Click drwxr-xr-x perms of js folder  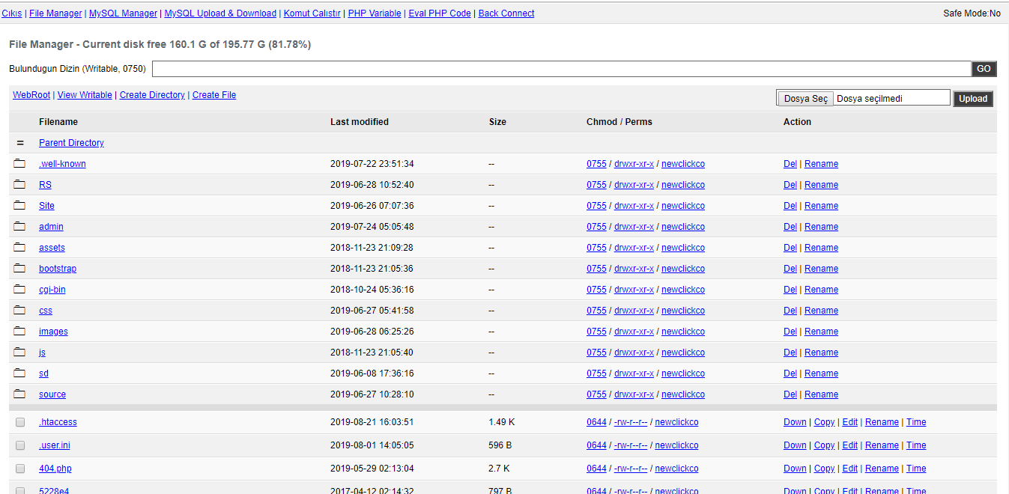[x=634, y=353]
